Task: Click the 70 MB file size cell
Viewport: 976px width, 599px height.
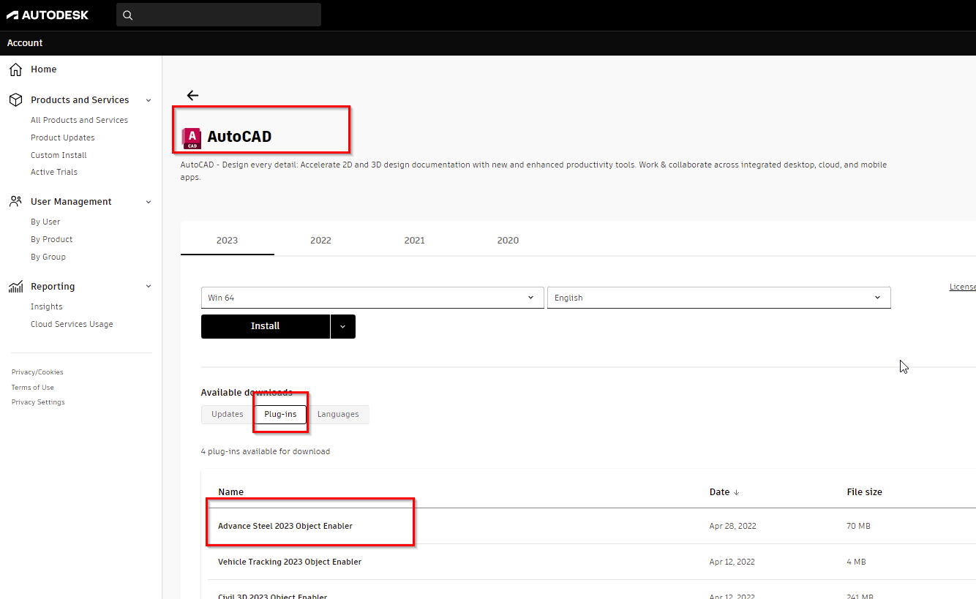Action: pyautogui.click(x=858, y=526)
